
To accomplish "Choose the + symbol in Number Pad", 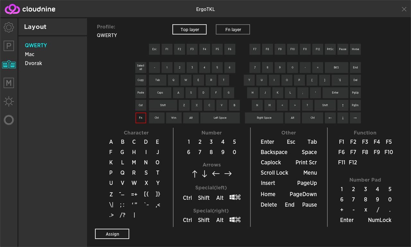I will [342, 210].
